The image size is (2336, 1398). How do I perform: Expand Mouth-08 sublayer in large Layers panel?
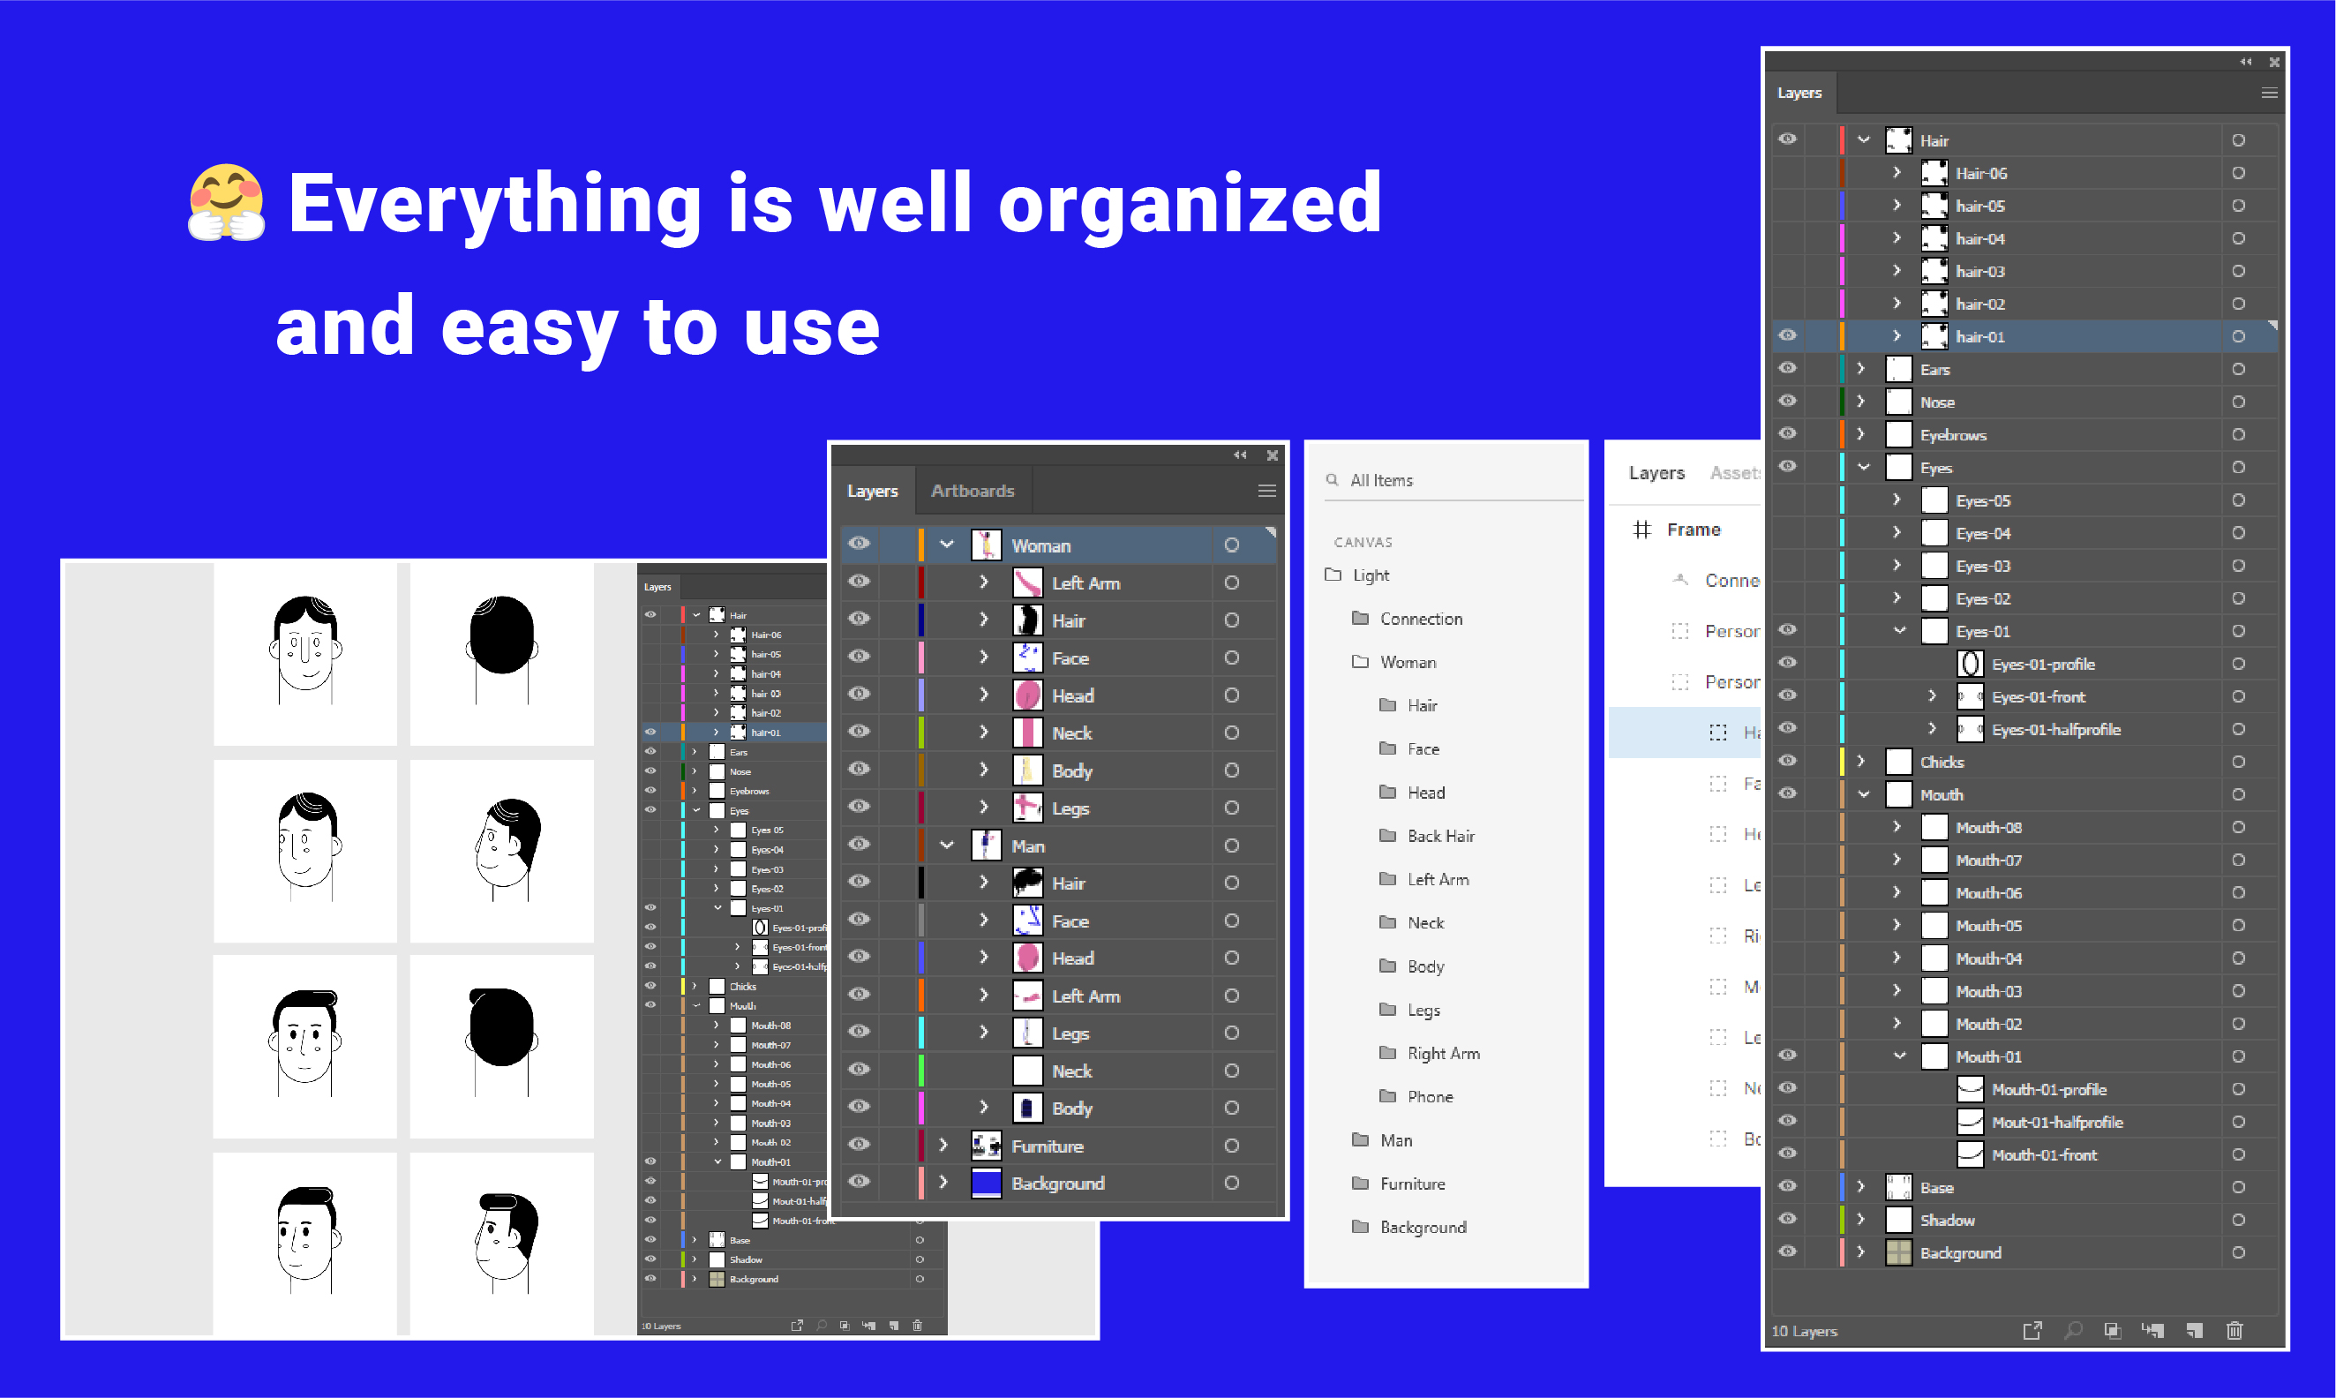point(1897,826)
